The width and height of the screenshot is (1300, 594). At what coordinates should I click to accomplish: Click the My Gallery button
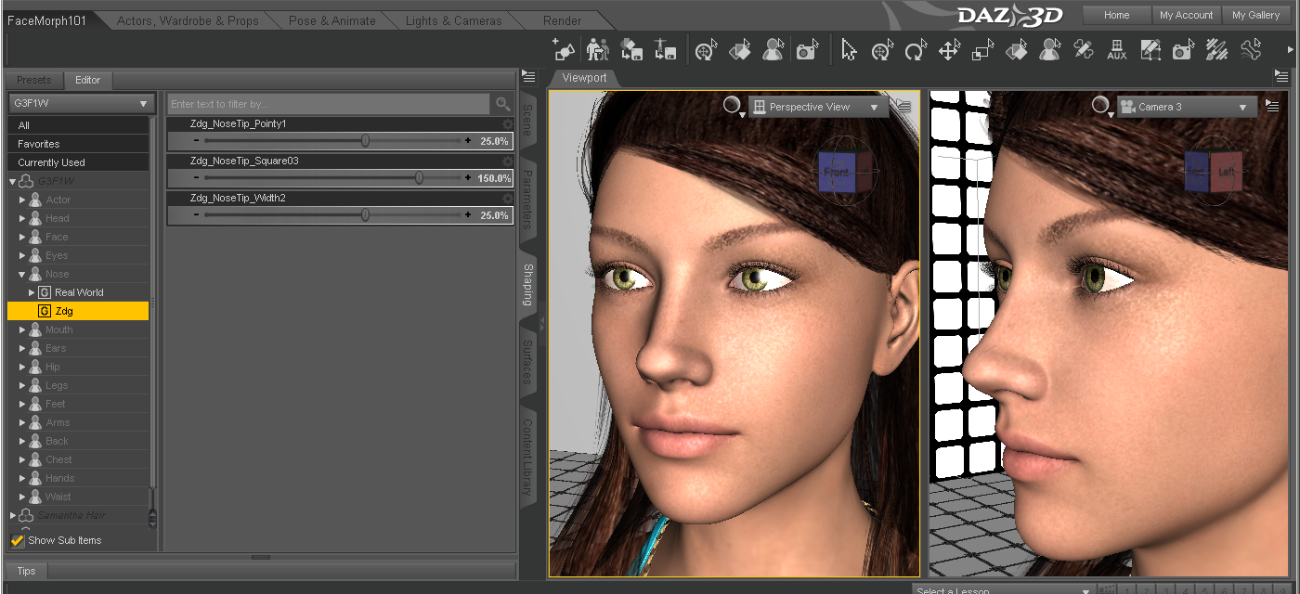pyautogui.click(x=1256, y=15)
